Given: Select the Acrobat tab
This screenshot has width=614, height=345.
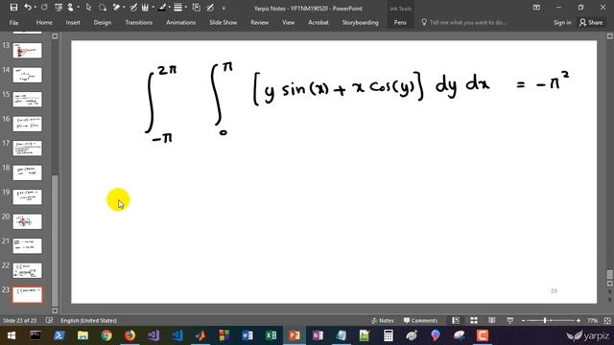Looking at the screenshot, I should click(x=318, y=22).
